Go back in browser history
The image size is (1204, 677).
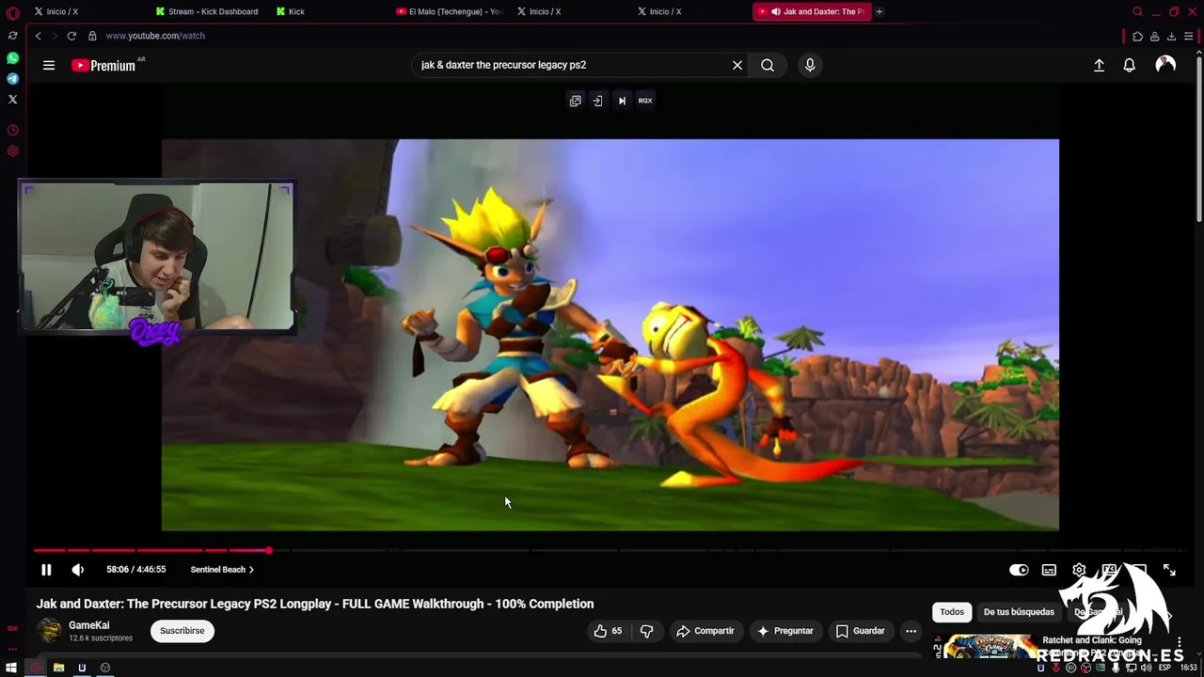tap(38, 36)
